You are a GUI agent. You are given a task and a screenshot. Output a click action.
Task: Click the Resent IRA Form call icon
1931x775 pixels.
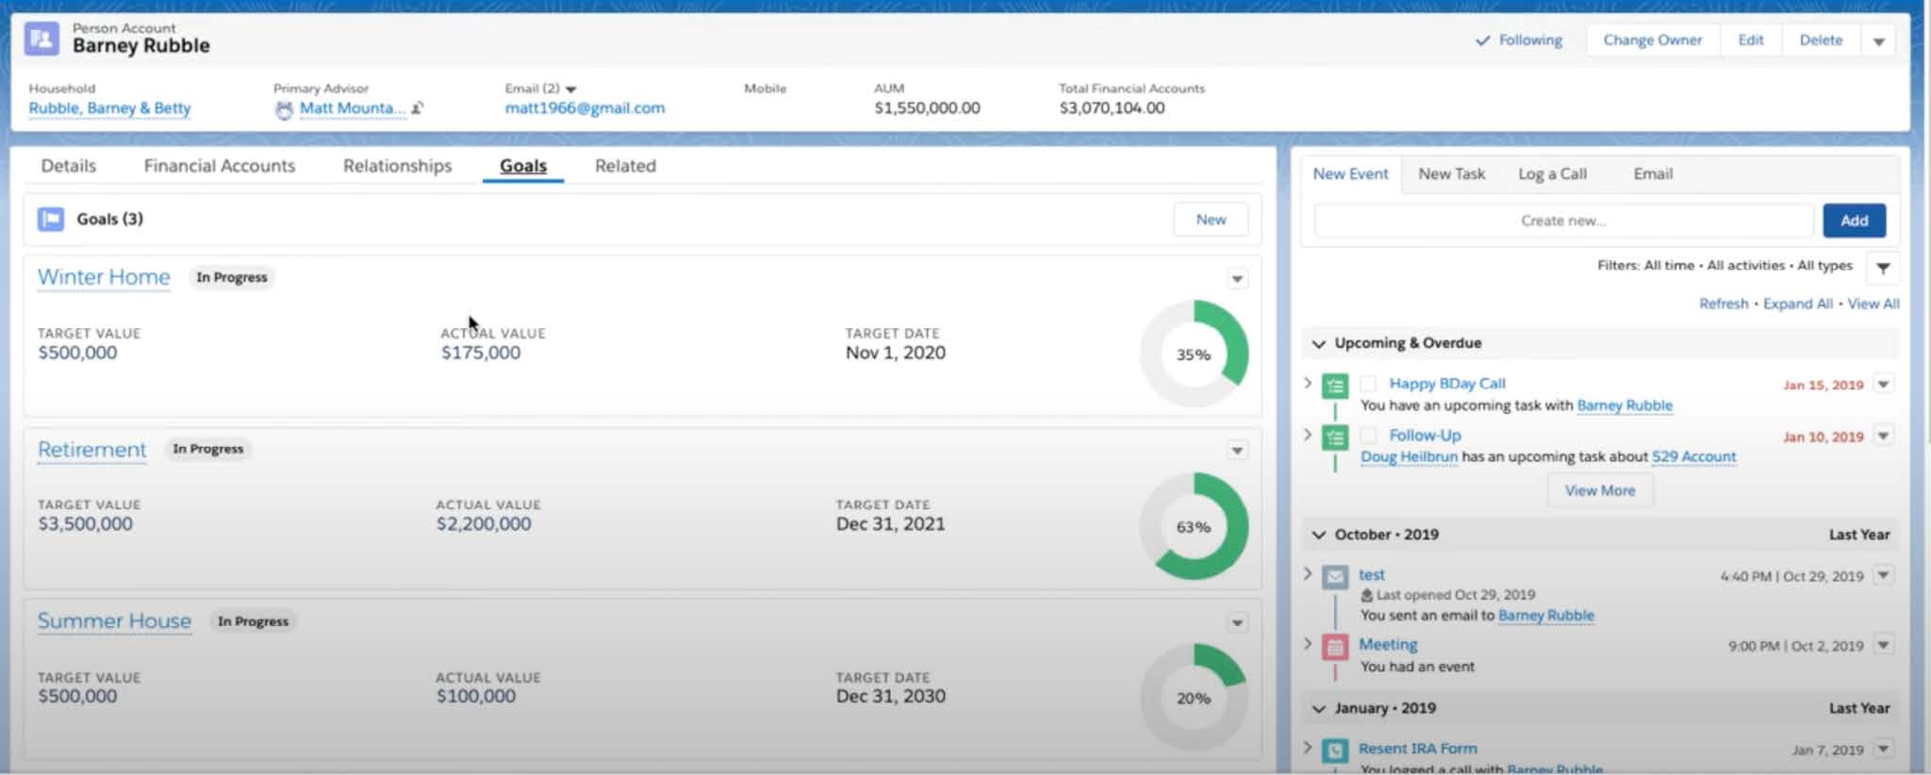tap(1334, 750)
